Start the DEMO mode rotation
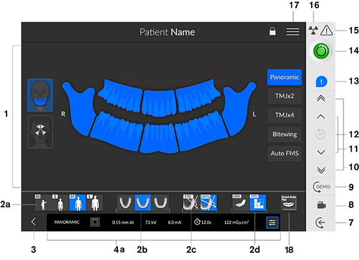The width and height of the screenshot is (359, 260). tap(321, 187)
